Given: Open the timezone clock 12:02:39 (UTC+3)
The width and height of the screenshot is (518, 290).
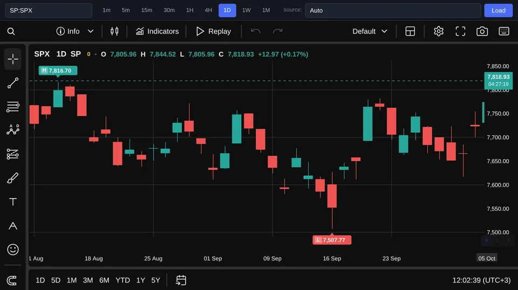Looking at the screenshot, I should pos(481,280).
